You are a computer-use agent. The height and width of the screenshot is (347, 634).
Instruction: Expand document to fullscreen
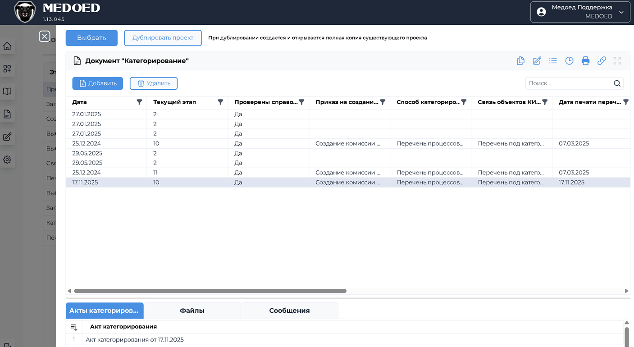[617, 61]
